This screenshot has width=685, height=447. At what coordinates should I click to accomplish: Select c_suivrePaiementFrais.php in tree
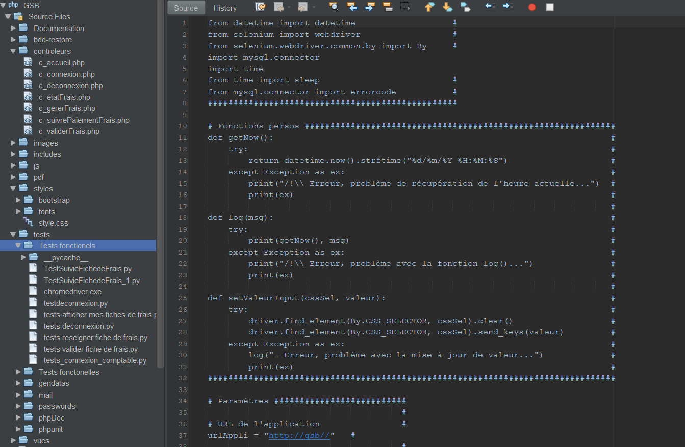point(84,120)
